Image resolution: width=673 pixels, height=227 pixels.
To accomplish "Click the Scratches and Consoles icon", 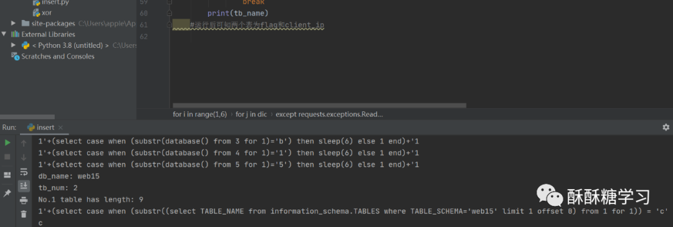I will point(15,56).
